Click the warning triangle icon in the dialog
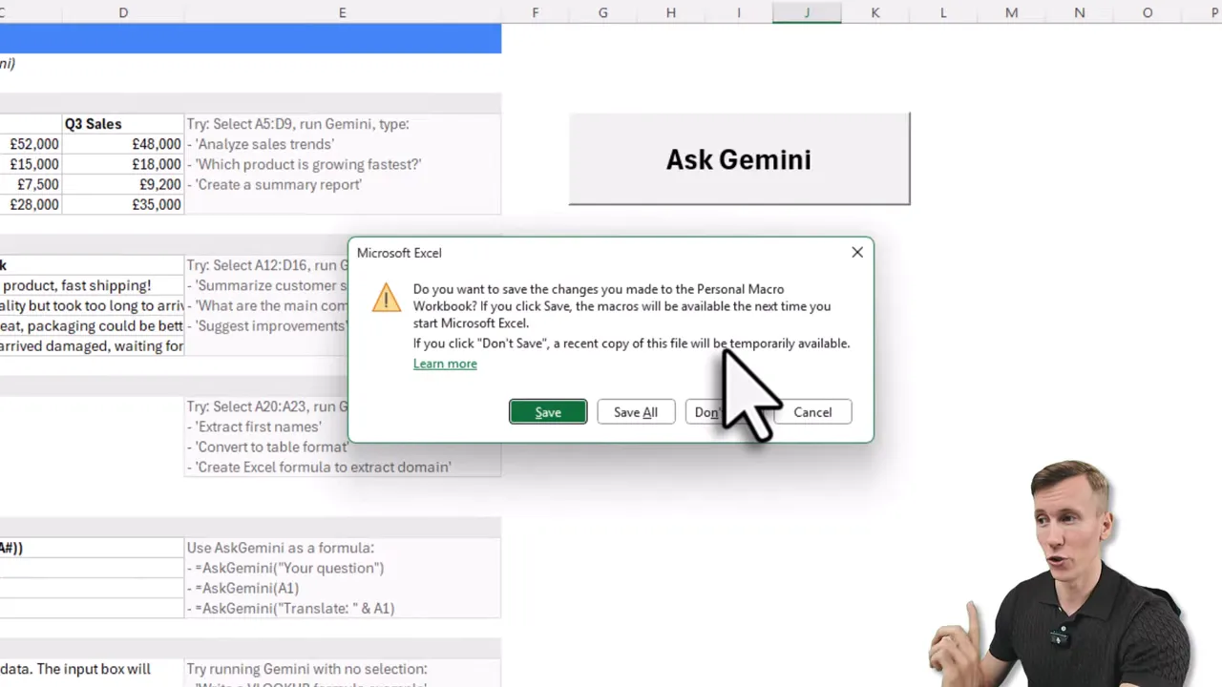The height and width of the screenshot is (687, 1222). tap(386, 298)
